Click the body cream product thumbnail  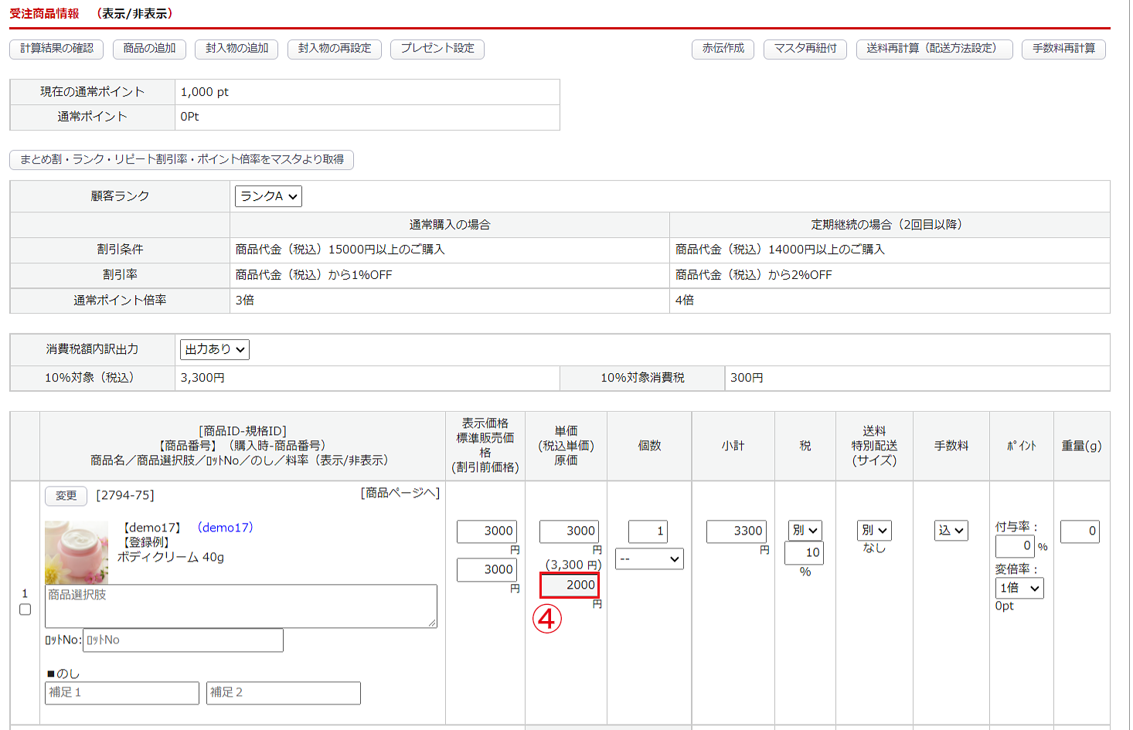[77, 552]
